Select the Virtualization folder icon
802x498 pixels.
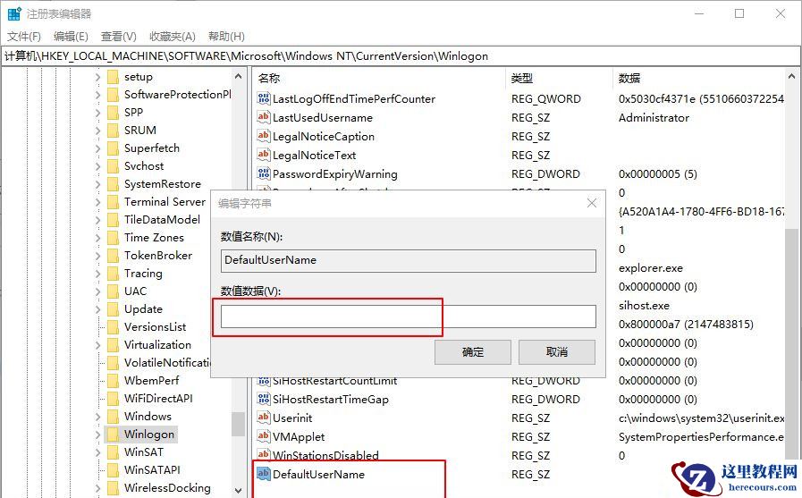pyautogui.click(x=113, y=345)
